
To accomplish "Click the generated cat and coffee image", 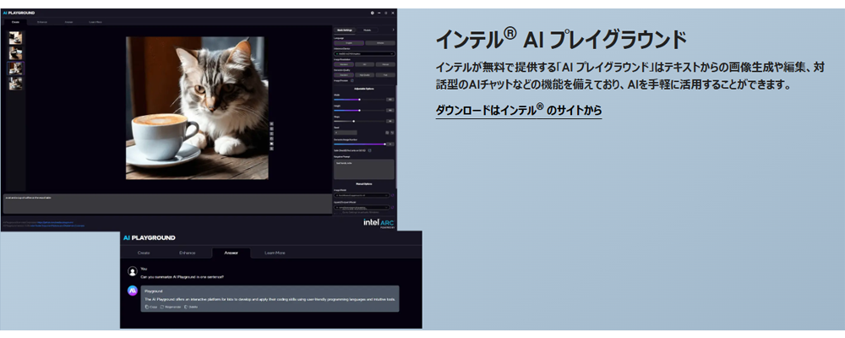I will coord(197,108).
